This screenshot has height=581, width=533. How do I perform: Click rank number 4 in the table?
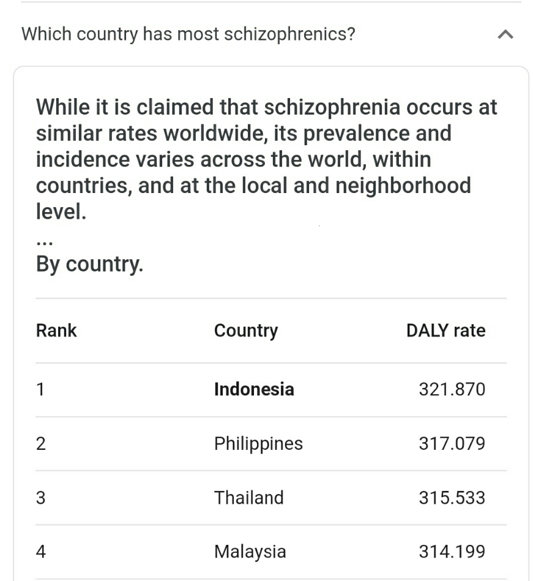[x=40, y=552]
